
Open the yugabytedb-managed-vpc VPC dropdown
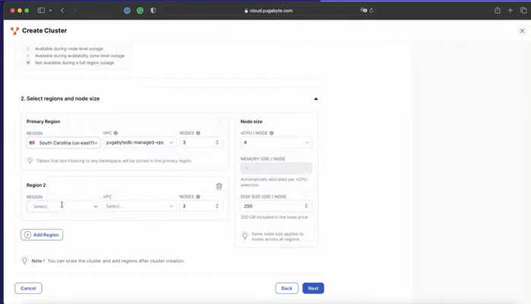(139, 143)
